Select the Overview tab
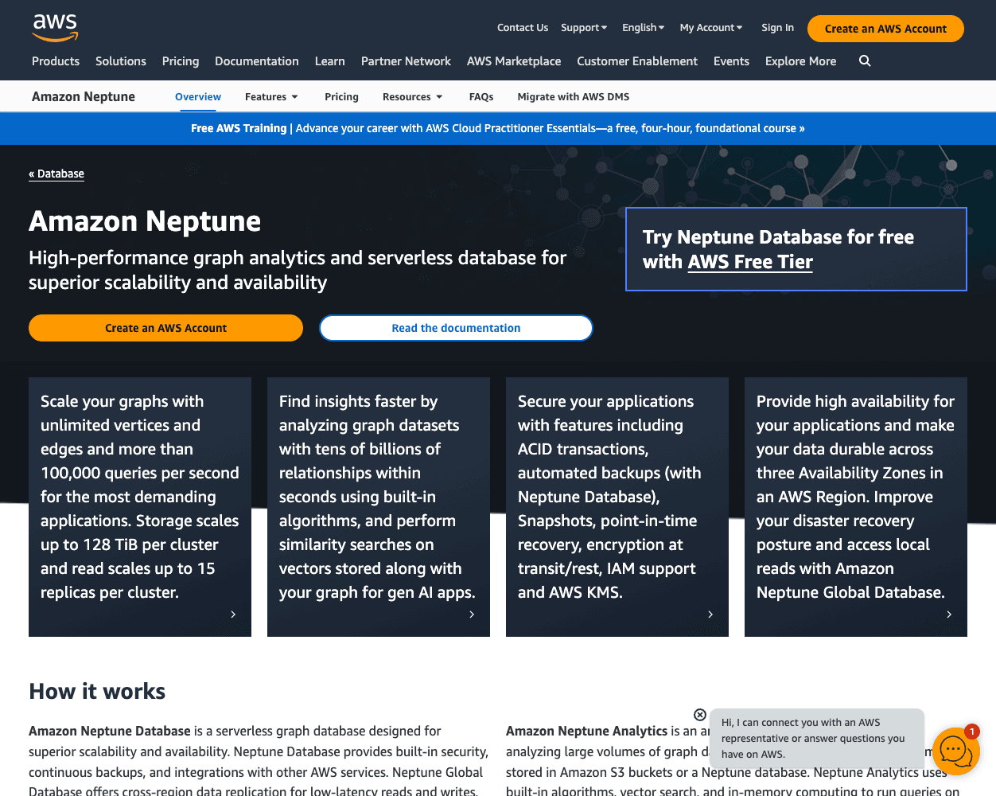The height and width of the screenshot is (796, 996). point(198,97)
